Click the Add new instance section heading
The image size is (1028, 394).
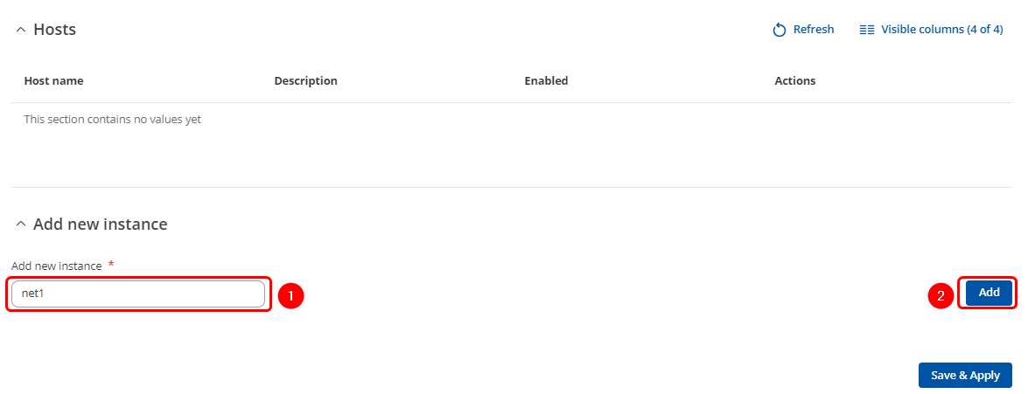click(x=100, y=225)
